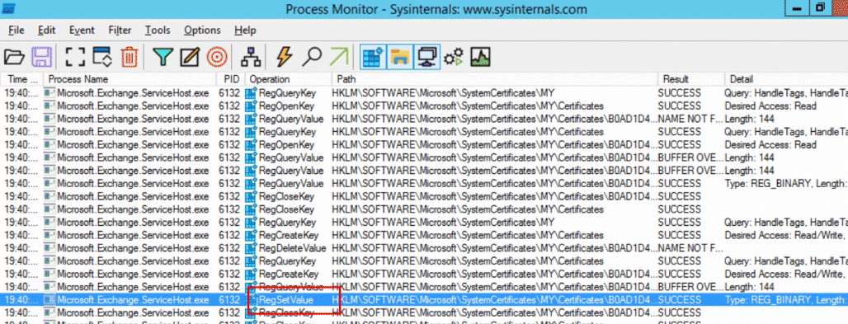848x324 pixels.
Task: Open the Help menu
Action: [245, 31]
